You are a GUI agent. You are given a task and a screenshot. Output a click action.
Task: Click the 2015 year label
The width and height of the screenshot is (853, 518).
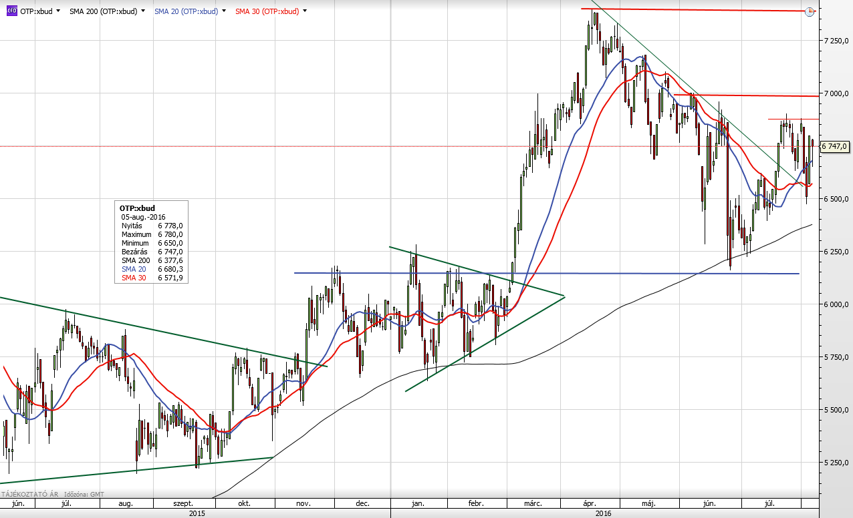click(x=197, y=513)
